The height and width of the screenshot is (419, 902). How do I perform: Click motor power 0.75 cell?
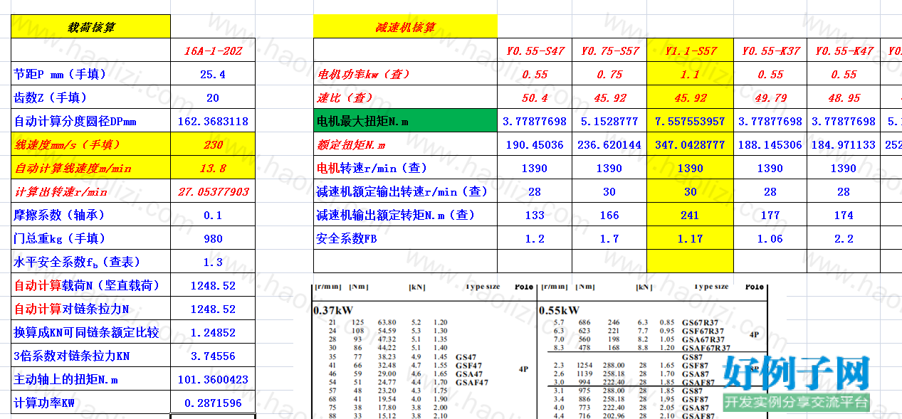(x=609, y=74)
